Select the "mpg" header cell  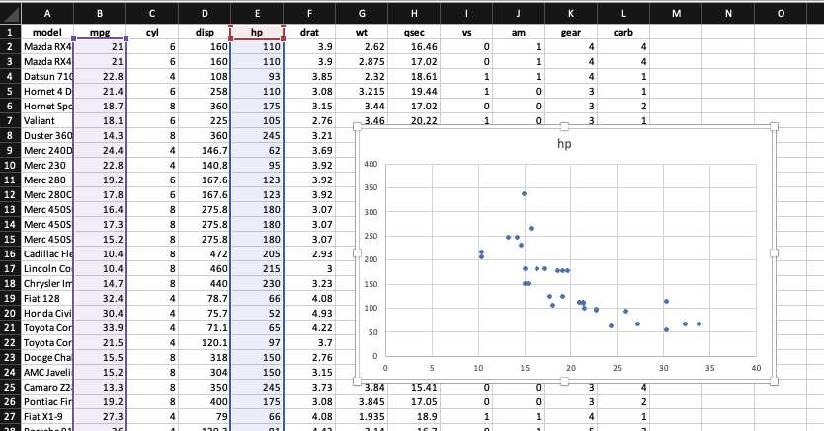[x=100, y=33]
